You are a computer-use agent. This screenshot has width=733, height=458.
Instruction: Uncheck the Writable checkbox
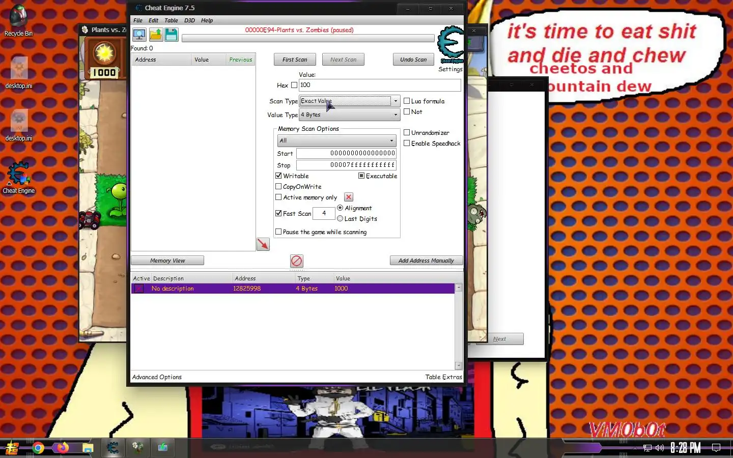tap(278, 176)
